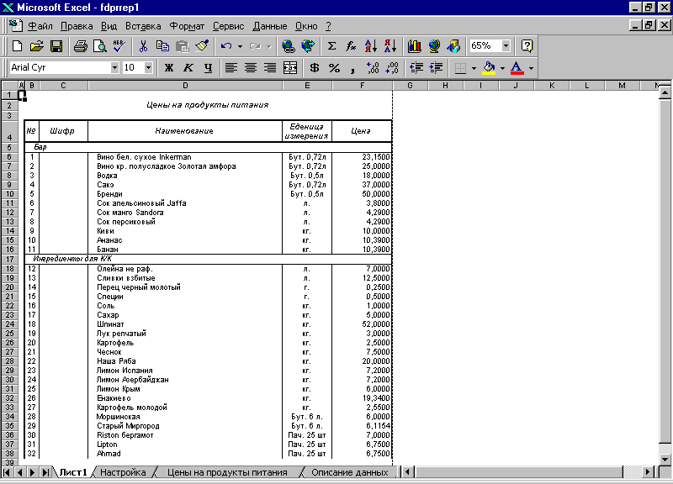Switch to Настройка sheet tab

[x=123, y=472]
